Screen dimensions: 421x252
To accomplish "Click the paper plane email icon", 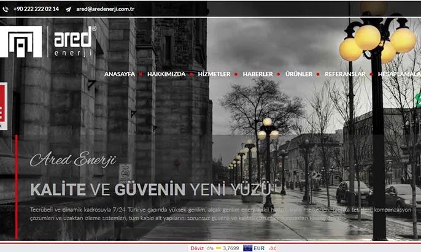I will (69, 9).
